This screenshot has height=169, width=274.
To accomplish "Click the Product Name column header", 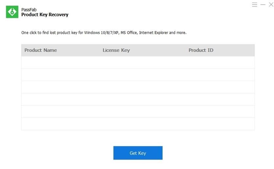I will (40, 50).
